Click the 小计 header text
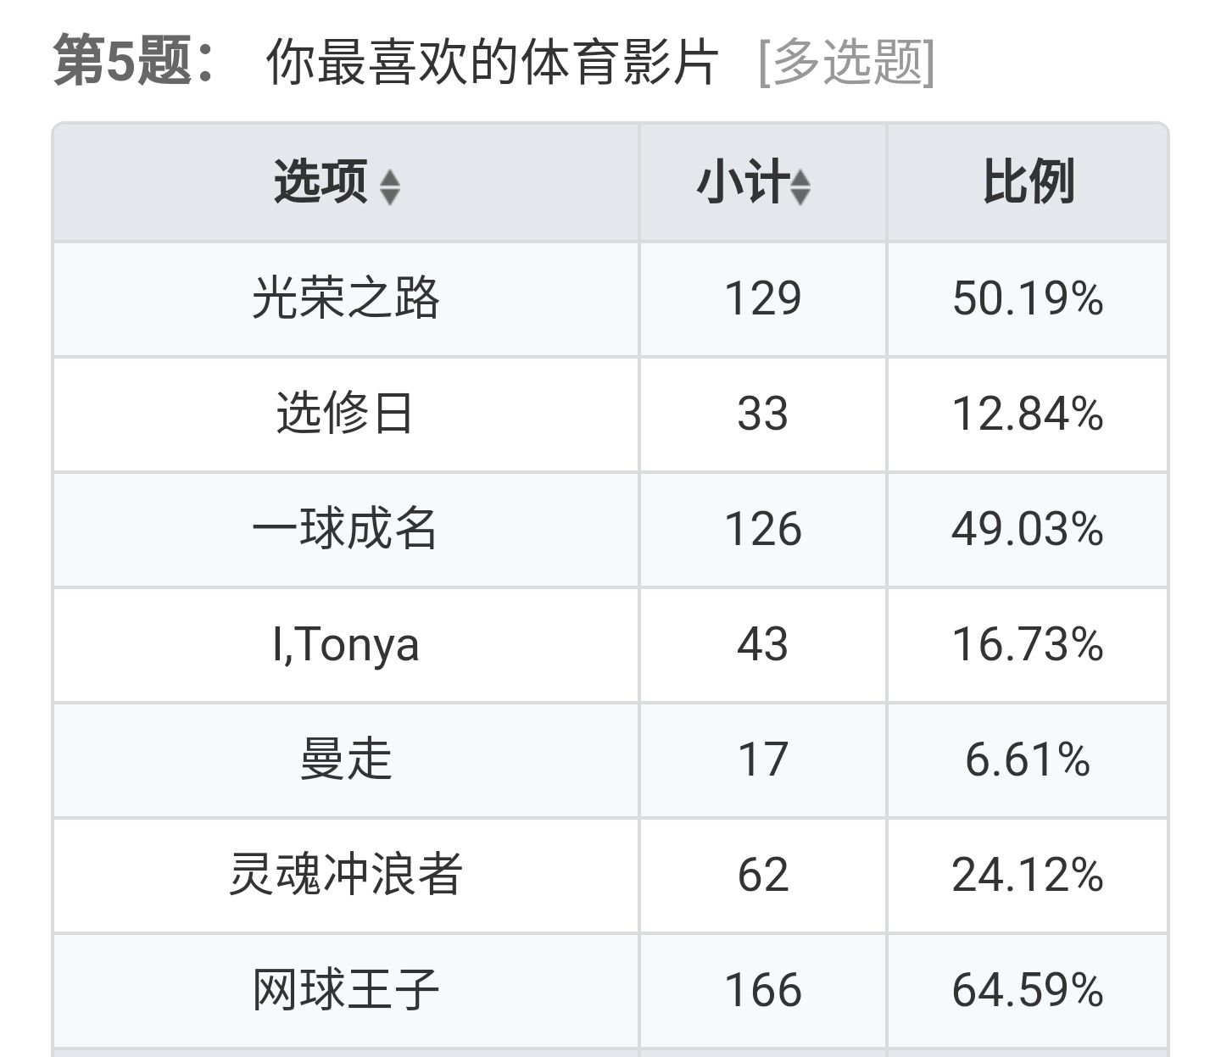This screenshot has width=1221, height=1057. click(741, 182)
